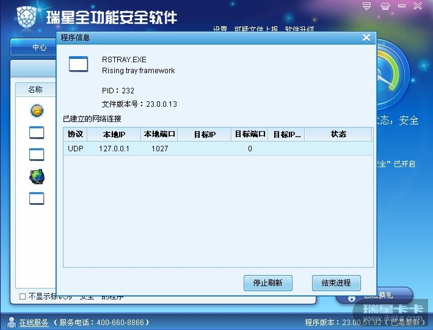Screen dimensions: 433x330
Task: Select the yellow face program icon in list
Action: tap(37, 110)
